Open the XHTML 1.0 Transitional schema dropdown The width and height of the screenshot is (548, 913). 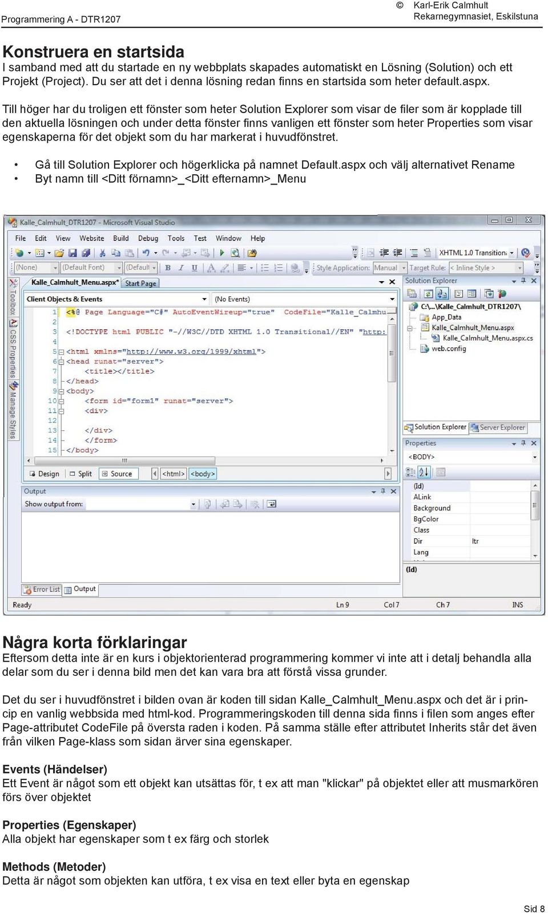(511, 253)
